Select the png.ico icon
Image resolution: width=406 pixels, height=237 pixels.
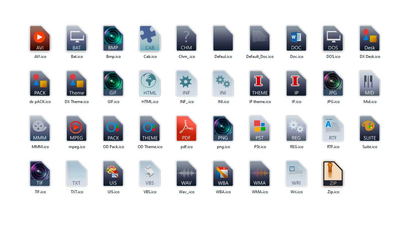(x=223, y=129)
